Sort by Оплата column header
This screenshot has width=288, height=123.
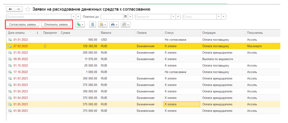coord(149,33)
